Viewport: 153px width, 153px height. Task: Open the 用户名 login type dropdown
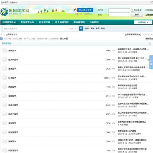point(102,10)
